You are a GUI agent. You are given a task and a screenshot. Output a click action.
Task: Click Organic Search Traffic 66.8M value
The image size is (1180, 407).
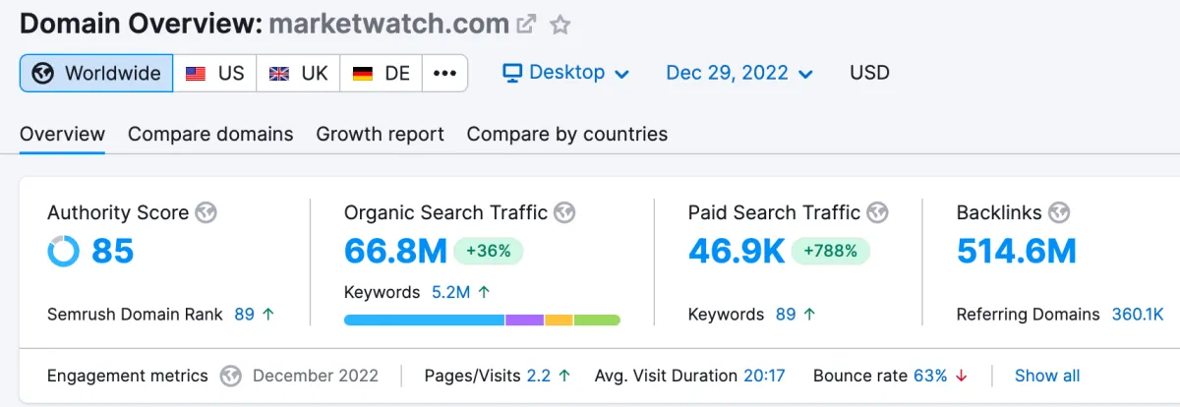(x=395, y=252)
